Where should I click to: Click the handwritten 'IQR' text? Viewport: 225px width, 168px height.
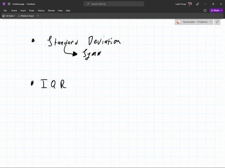(x=54, y=84)
